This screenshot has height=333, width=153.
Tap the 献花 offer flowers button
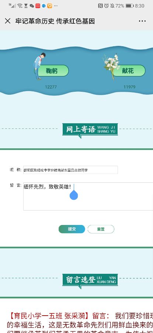(x=128, y=71)
